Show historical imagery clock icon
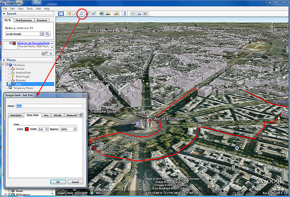The height and width of the screenshot is (197, 290). (x=102, y=14)
